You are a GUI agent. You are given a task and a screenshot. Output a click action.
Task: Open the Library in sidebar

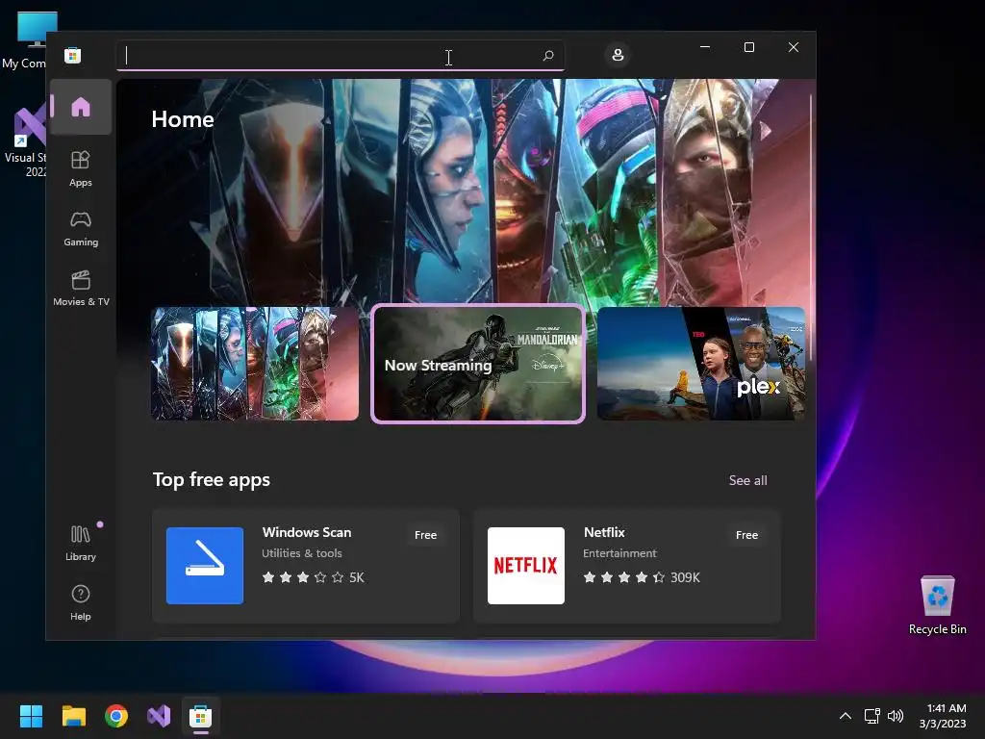click(x=81, y=543)
